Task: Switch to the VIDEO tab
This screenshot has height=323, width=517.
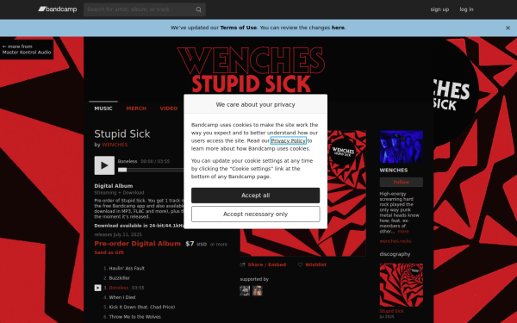Action: pyautogui.click(x=169, y=109)
